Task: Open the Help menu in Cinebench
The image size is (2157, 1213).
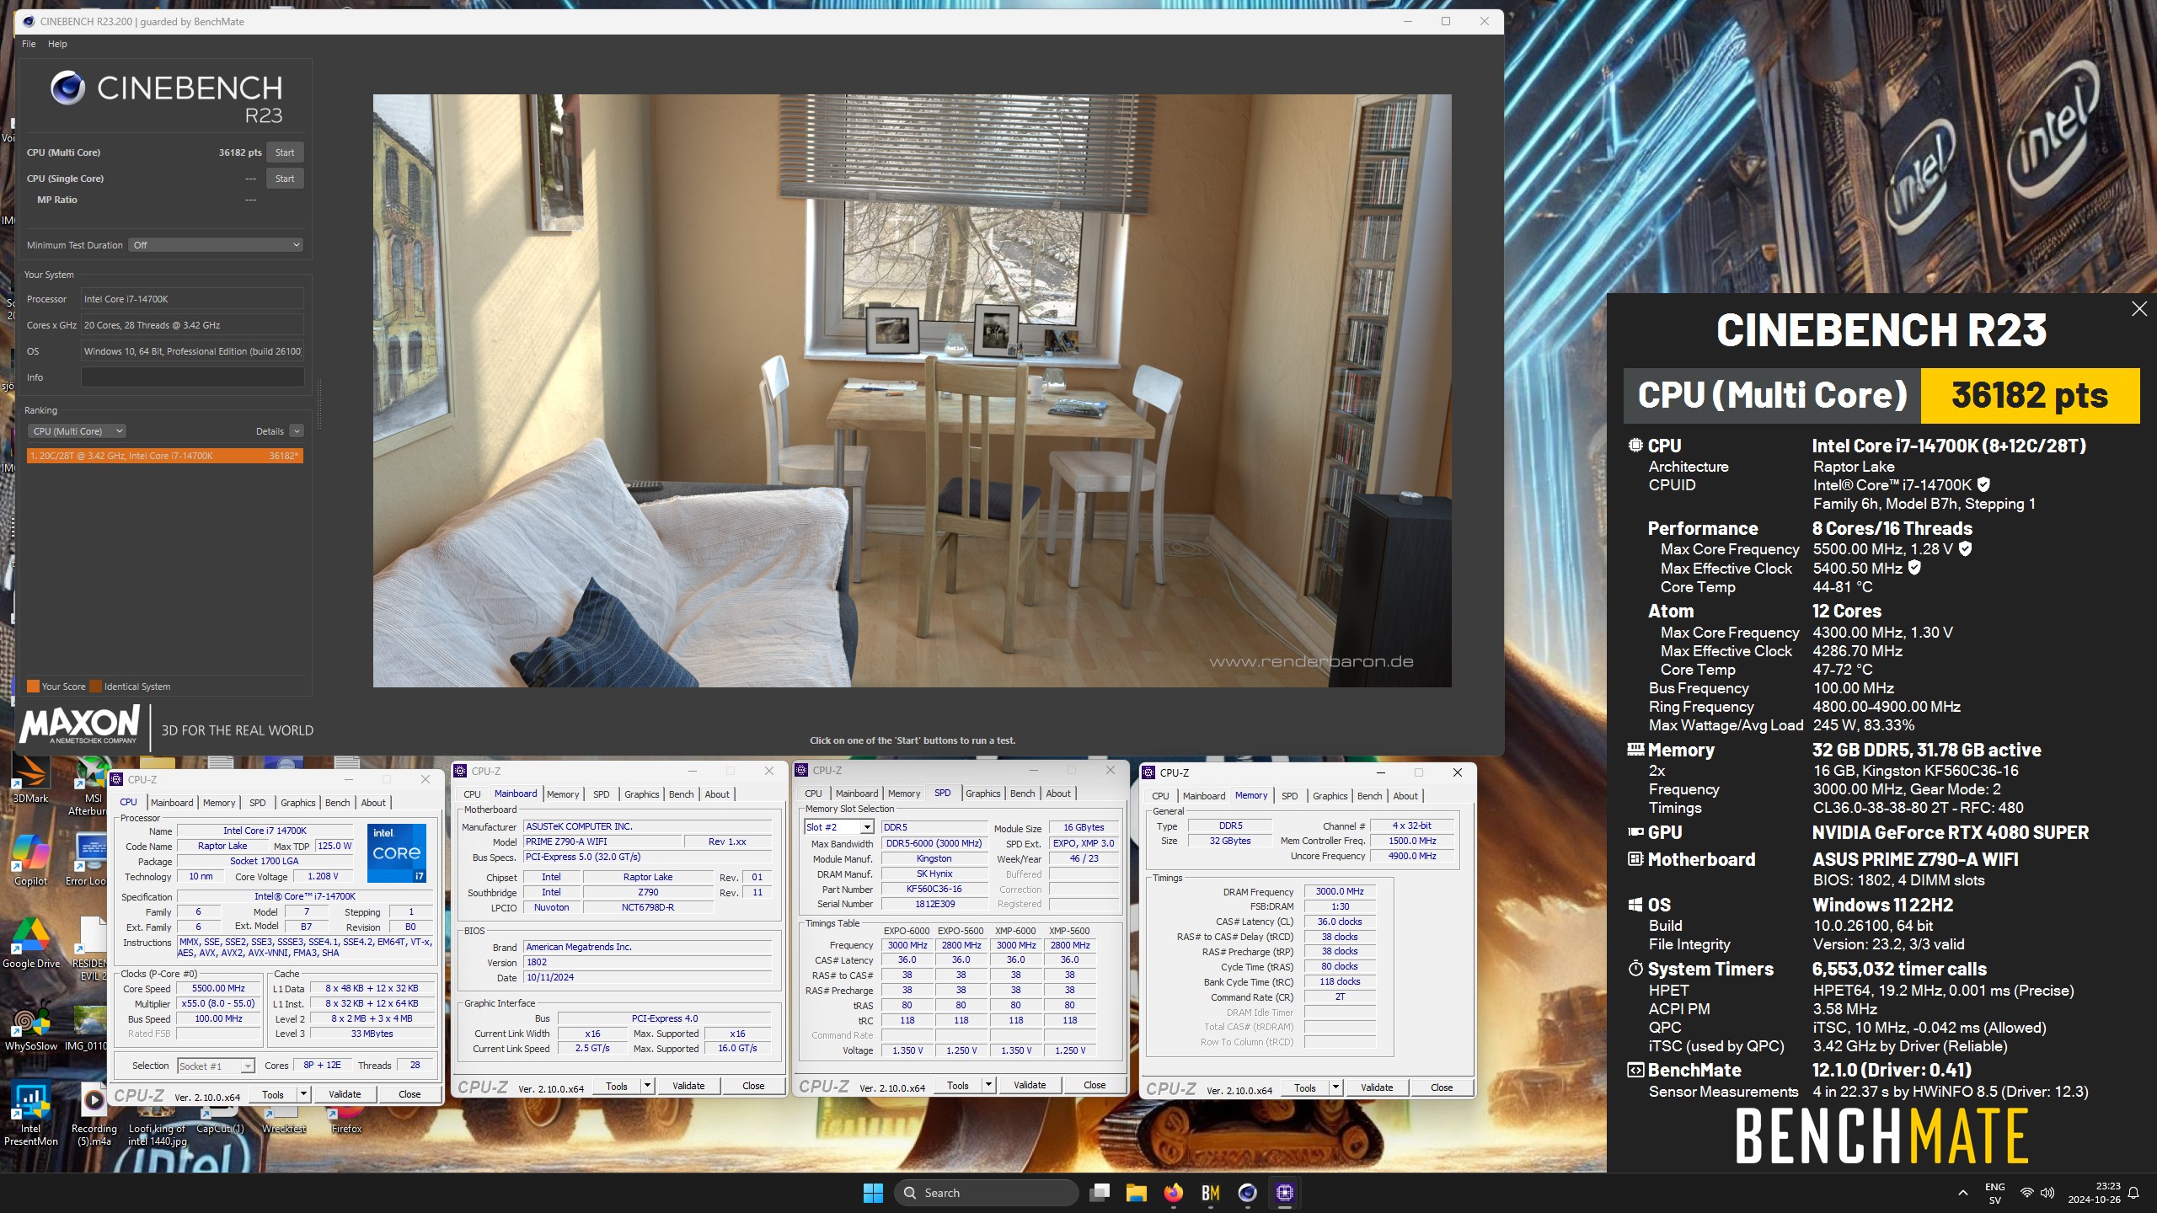Action: click(57, 44)
